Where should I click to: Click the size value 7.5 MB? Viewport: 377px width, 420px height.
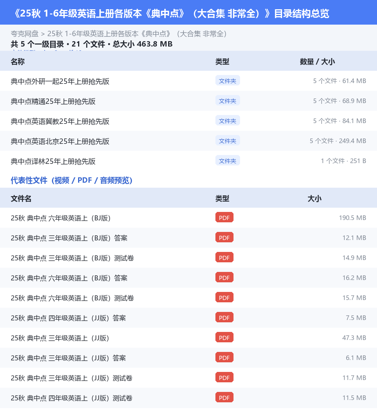click(x=356, y=318)
